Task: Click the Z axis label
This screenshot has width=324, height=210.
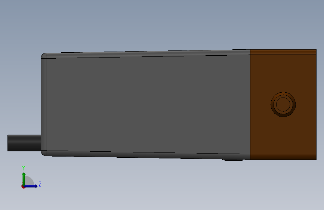Action: click(x=40, y=184)
